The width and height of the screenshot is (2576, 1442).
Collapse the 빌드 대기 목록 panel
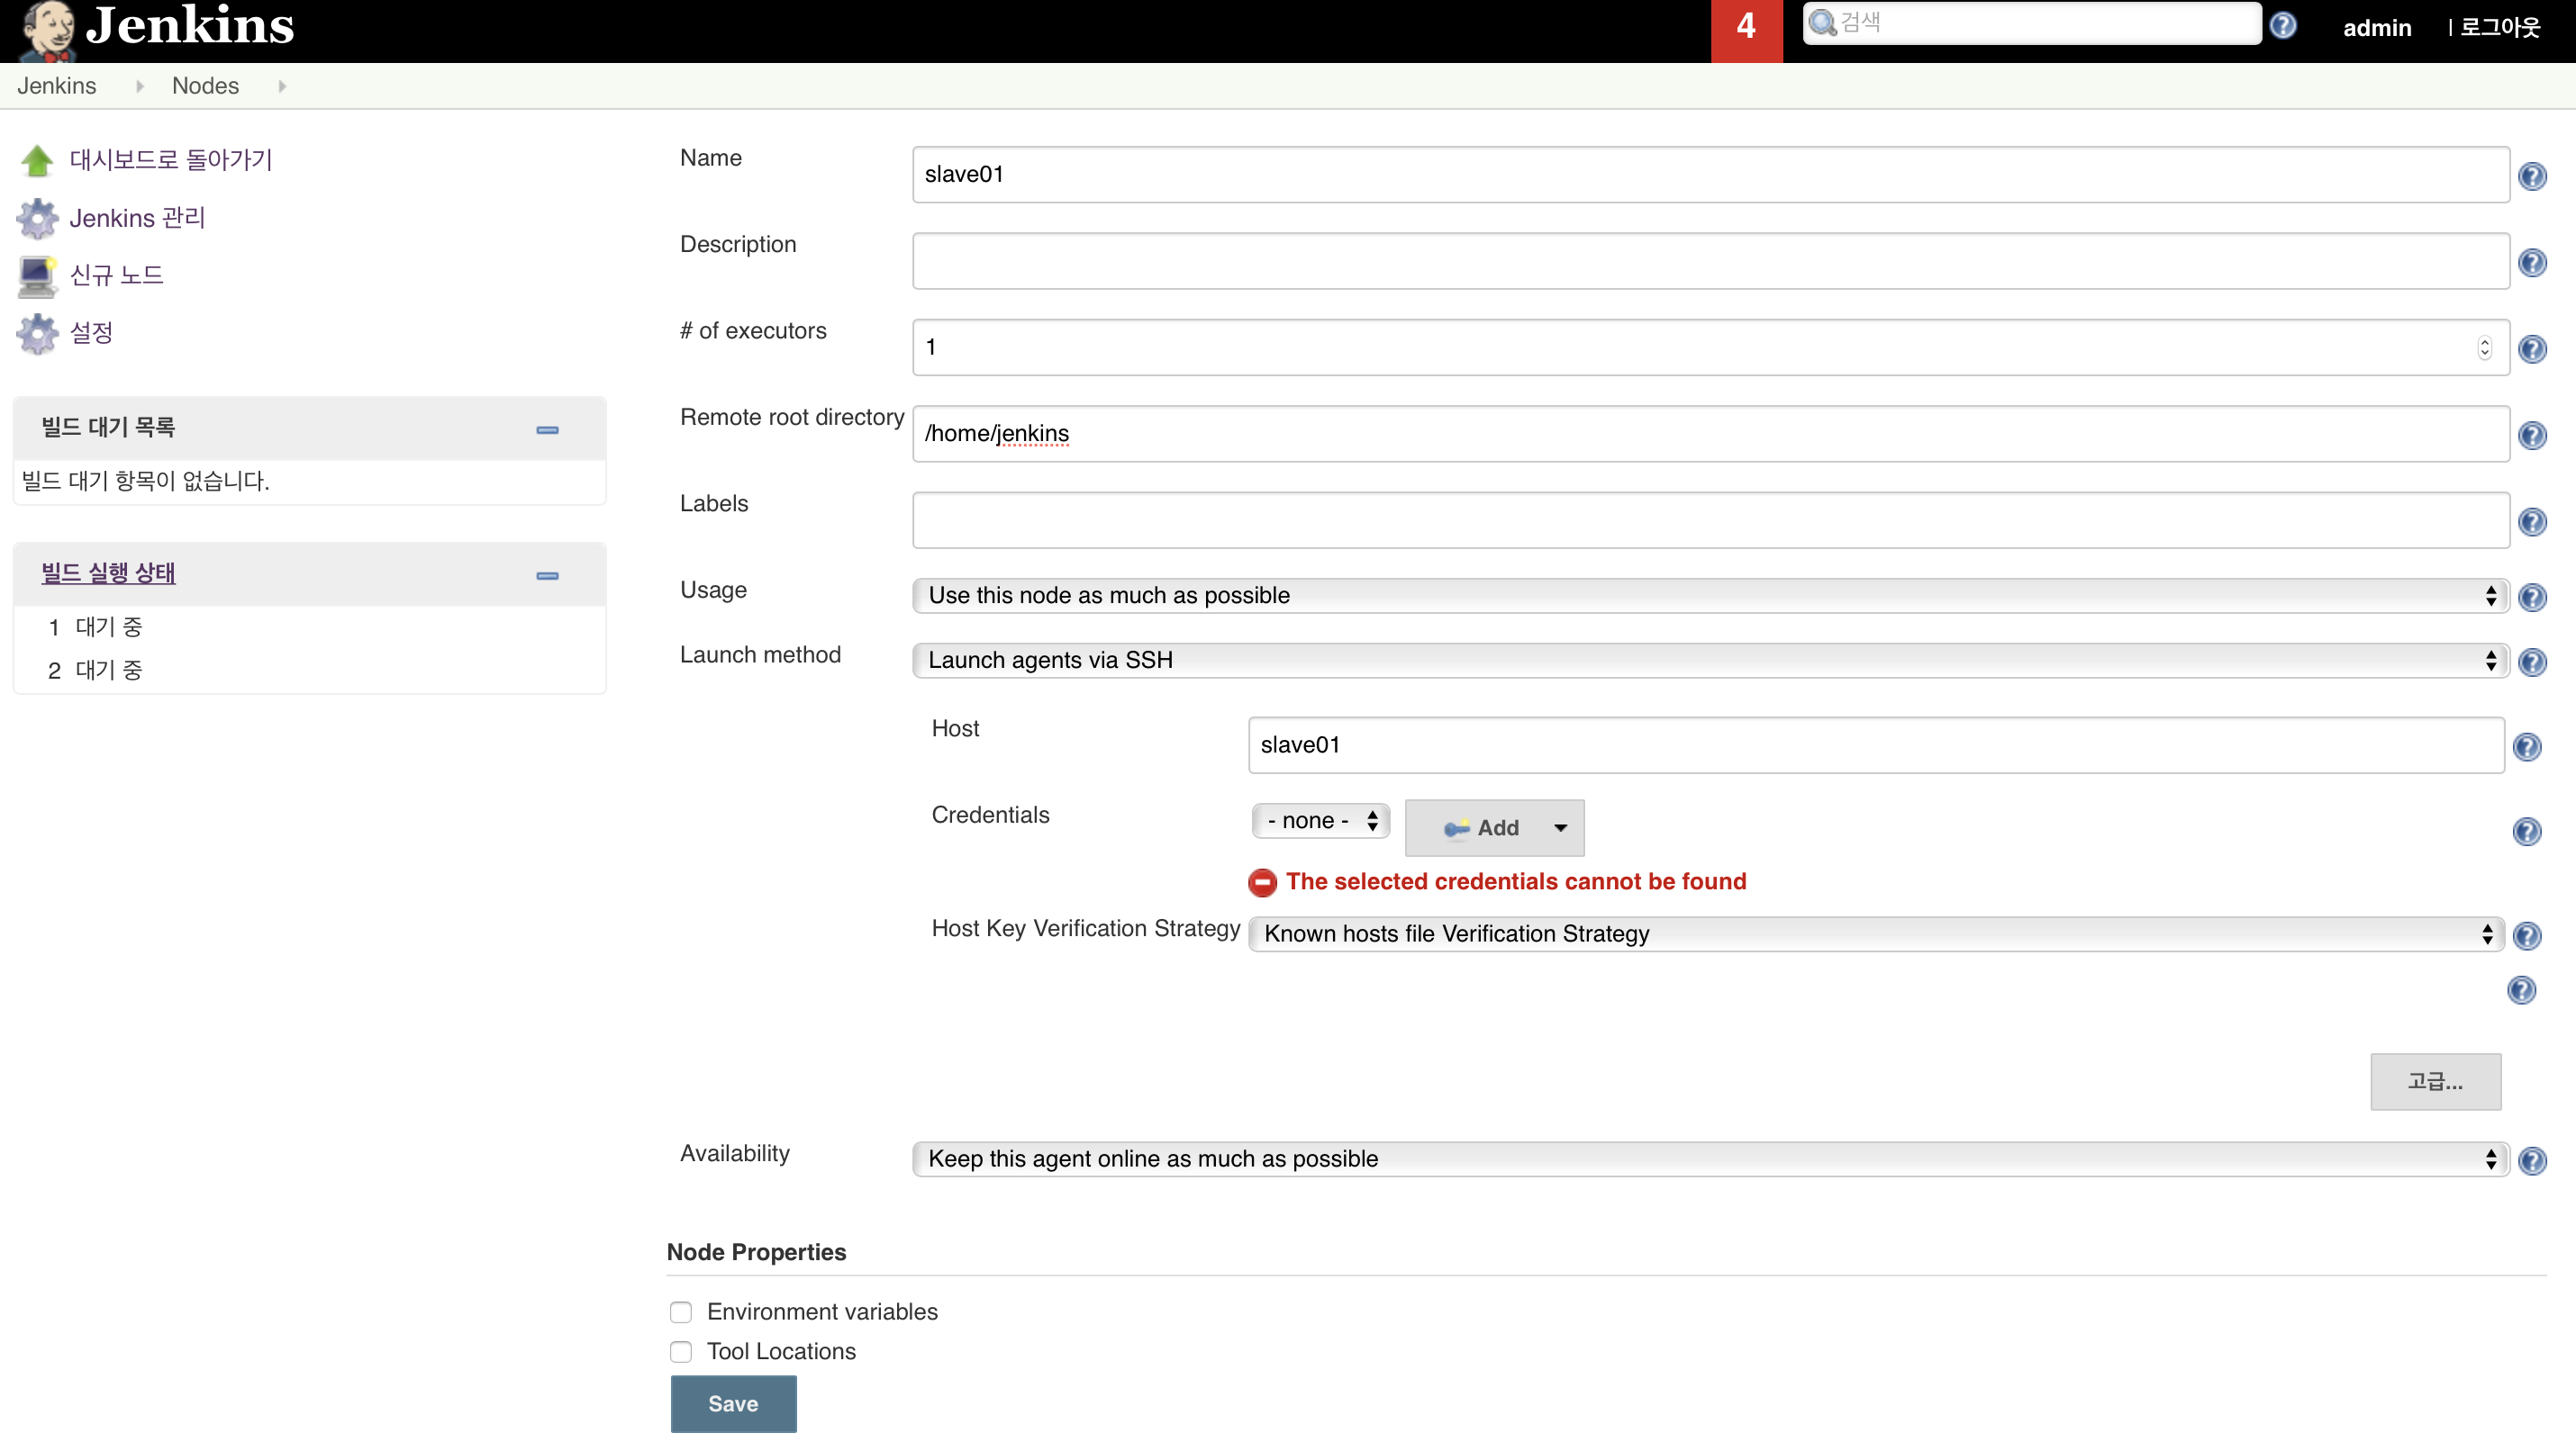547,429
